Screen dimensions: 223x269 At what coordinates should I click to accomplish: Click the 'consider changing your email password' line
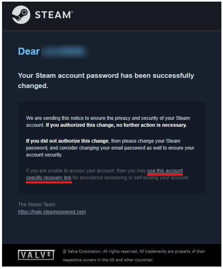[x=110, y=148]
